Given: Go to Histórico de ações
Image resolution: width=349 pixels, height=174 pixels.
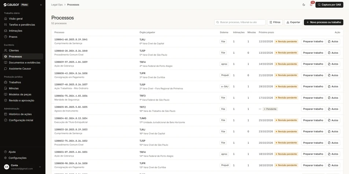Looking at the screenshot, I should click(x=22, y=114).
